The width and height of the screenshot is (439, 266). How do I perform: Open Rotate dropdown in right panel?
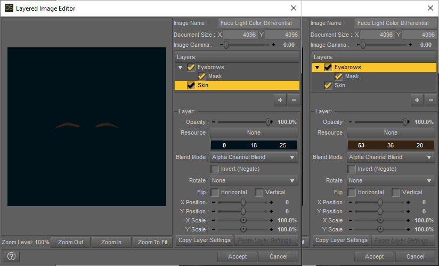click(391, 181)
